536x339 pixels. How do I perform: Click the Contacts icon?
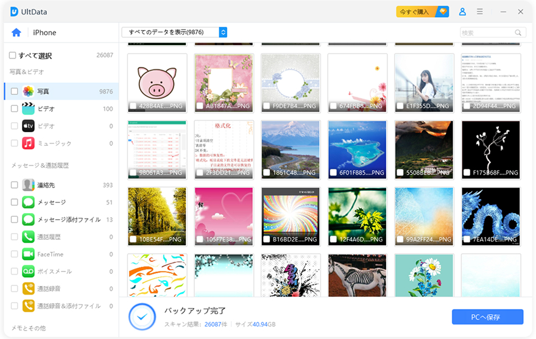point(29,185)
